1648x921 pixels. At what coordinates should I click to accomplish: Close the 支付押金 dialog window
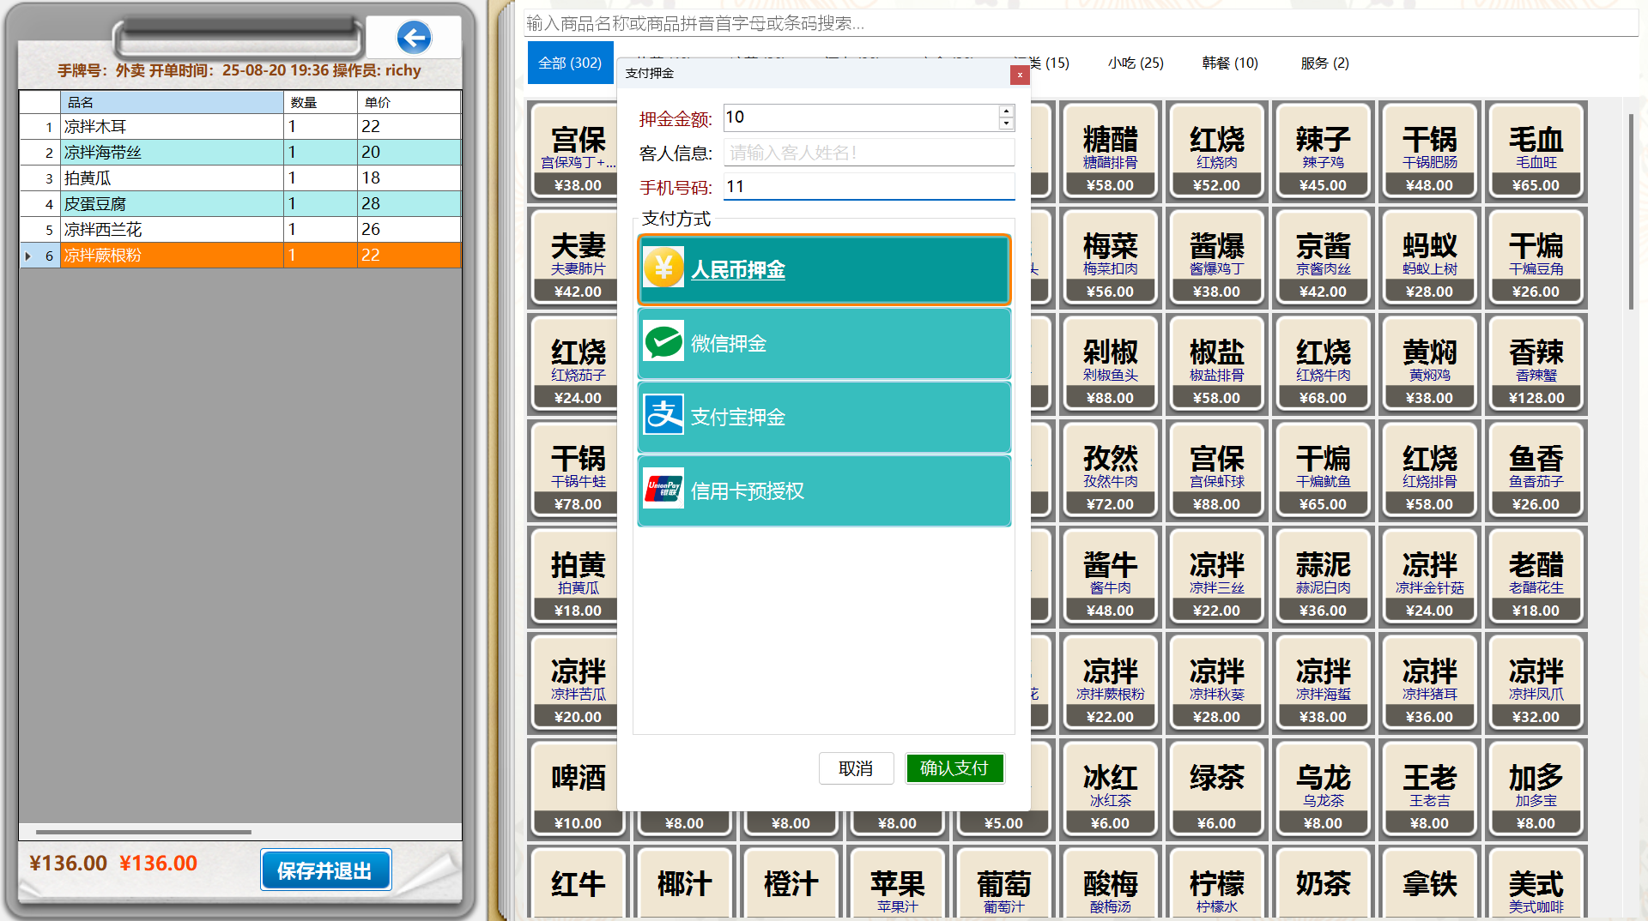[x=1019, y=75]
